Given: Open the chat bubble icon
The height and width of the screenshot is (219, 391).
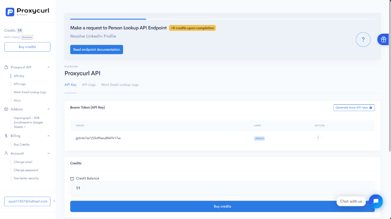Looking at the screenshot, I should (376, 201).
